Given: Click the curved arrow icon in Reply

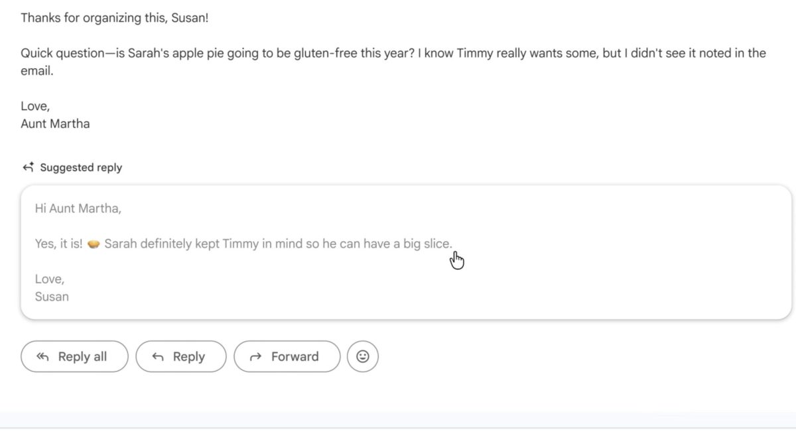Looking at the screenshot, I should tap(158, 357).
